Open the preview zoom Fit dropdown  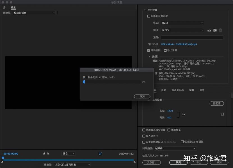tap(68, 153)
